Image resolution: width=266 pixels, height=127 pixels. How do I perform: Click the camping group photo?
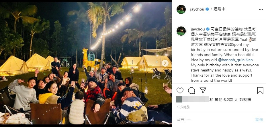pos(86,63)
